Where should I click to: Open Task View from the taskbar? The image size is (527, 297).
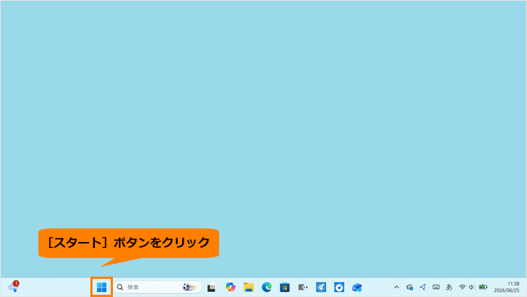[x=212, y=288]
